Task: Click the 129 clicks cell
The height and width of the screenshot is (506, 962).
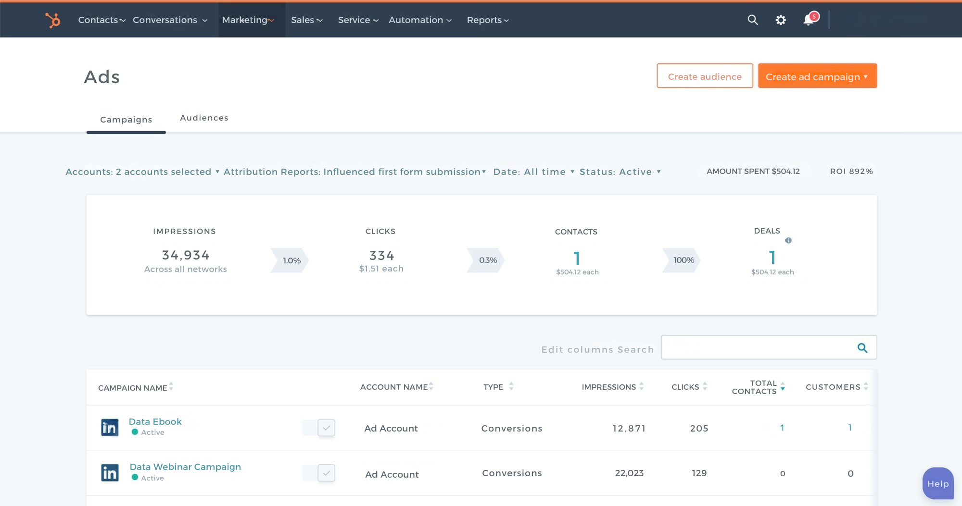Action: 699,473
